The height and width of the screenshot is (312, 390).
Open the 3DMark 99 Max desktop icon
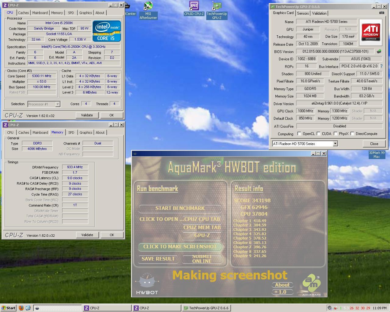[377, 155]
